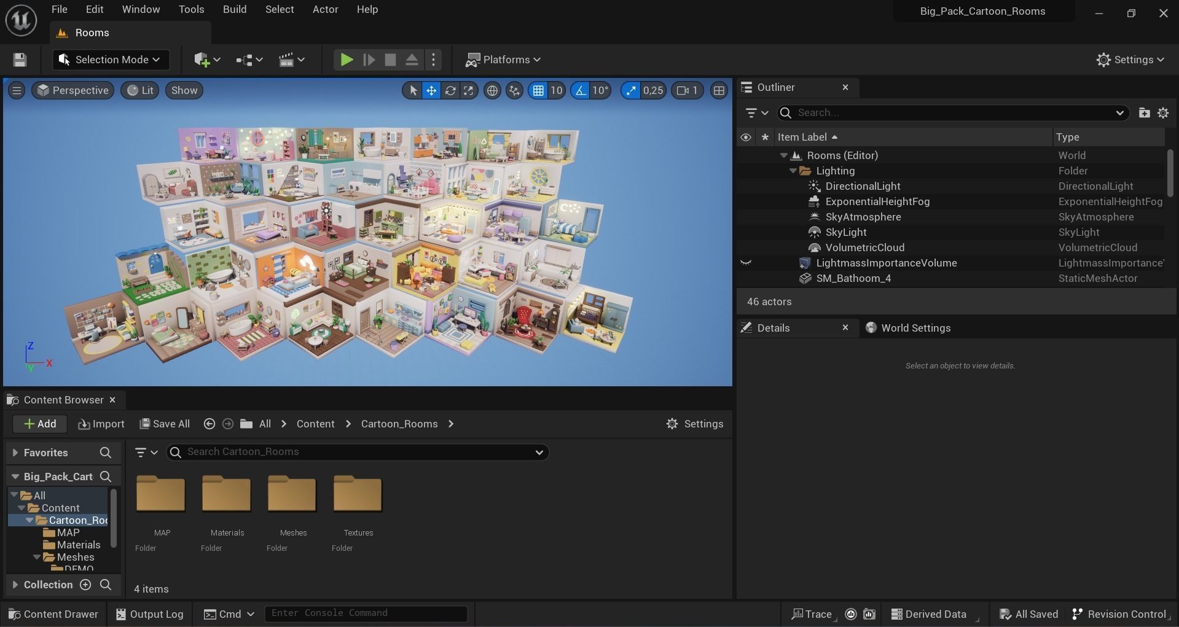
Task: Save the current level with the floppy disk icon
Action: tap(20, 60)
